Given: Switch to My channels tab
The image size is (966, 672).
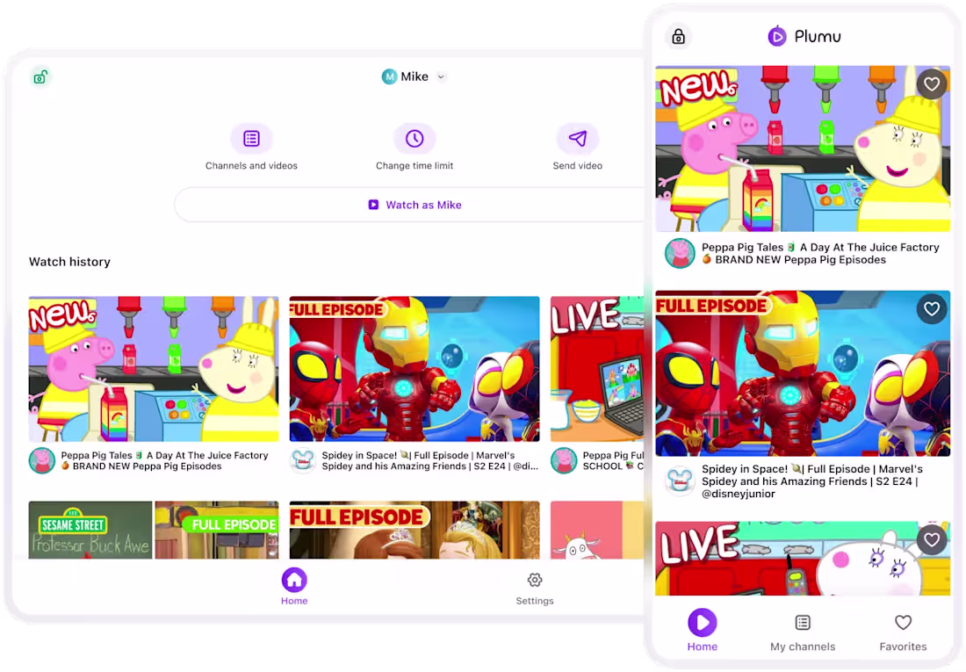Looking at the screenshot, I should point(803,633).
